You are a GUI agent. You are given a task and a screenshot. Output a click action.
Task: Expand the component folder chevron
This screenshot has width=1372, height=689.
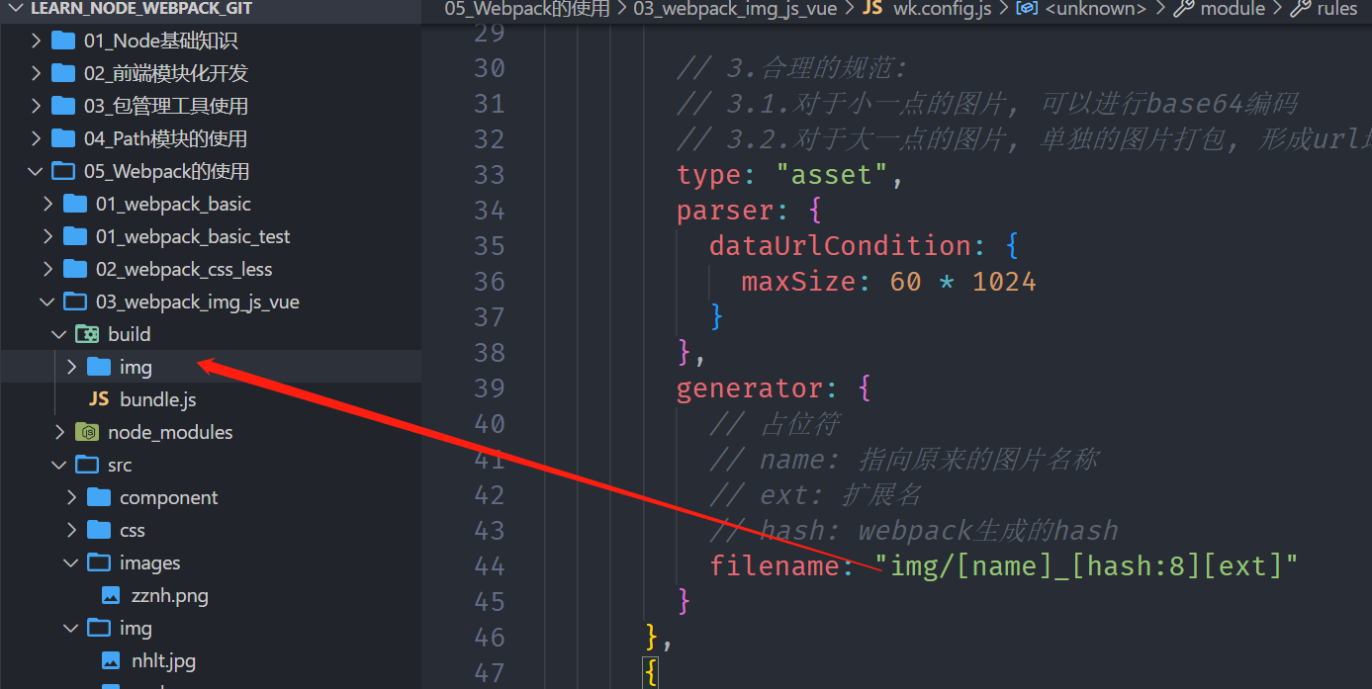[x=71, y=497]
